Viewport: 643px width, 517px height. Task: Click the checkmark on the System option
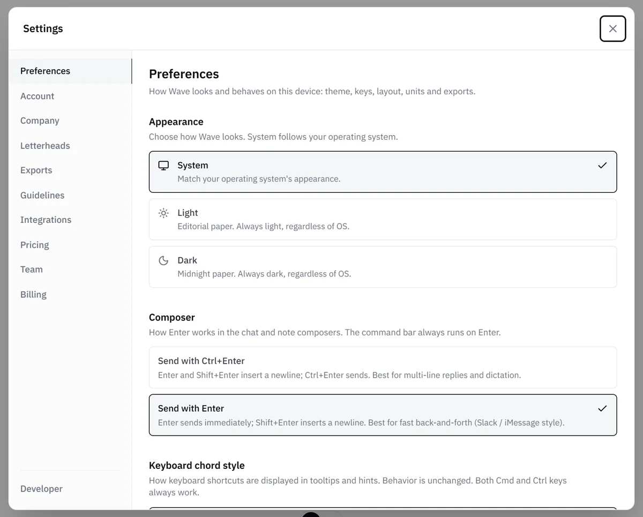tap(602, 166)
